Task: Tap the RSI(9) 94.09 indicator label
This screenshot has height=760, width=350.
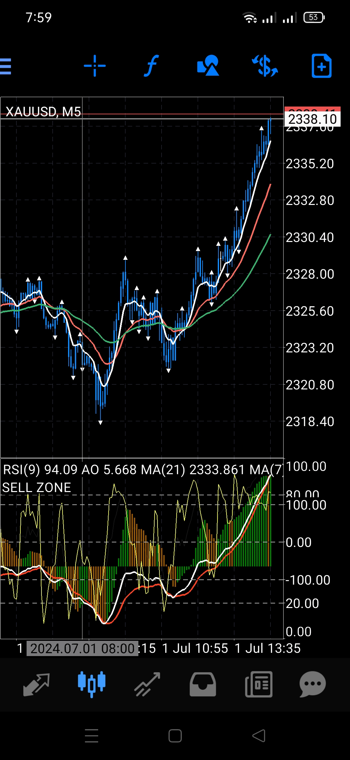Action: [40, 470]
